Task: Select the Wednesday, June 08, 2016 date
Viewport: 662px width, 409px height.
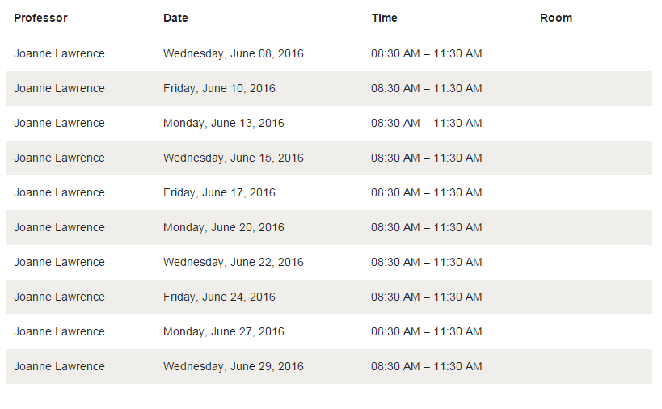Action: point(234,53)
